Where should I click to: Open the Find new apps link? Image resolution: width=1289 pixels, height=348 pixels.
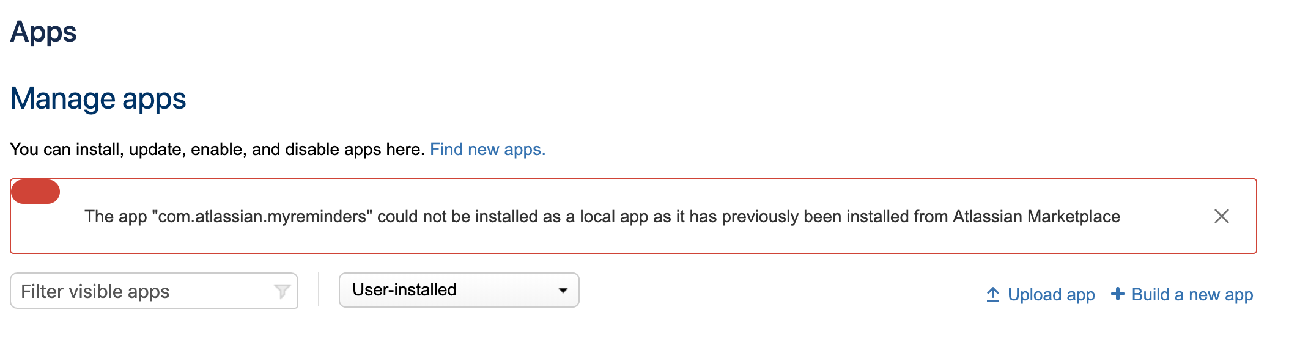[x=487, y=149]
